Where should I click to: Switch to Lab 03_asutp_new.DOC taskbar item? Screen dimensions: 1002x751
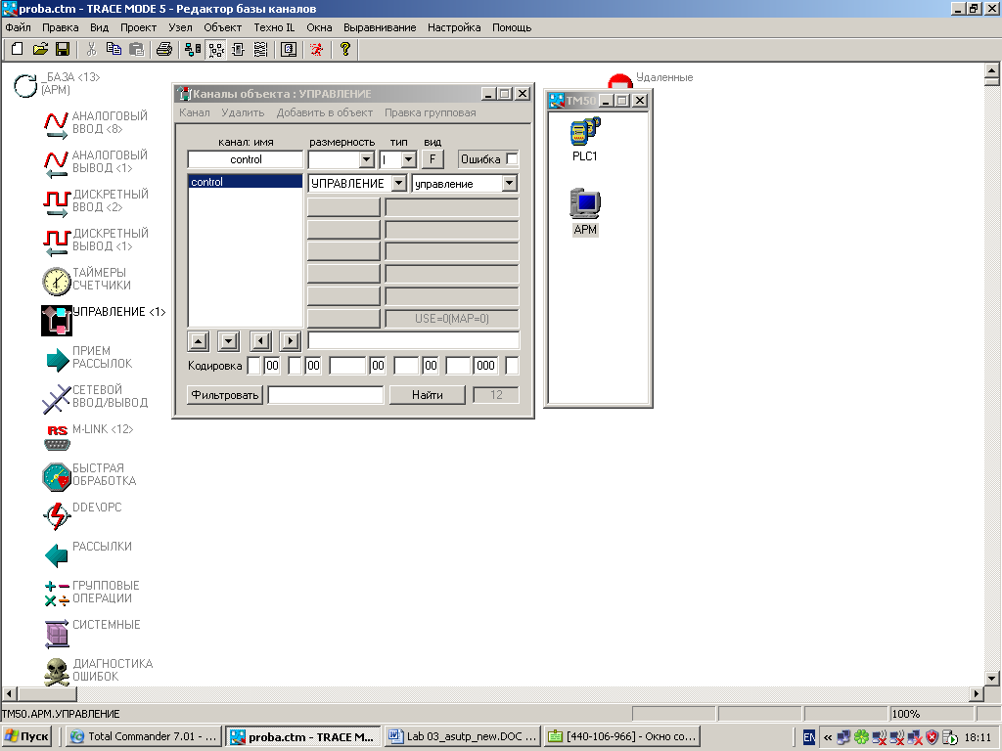[x=463, y=736]
